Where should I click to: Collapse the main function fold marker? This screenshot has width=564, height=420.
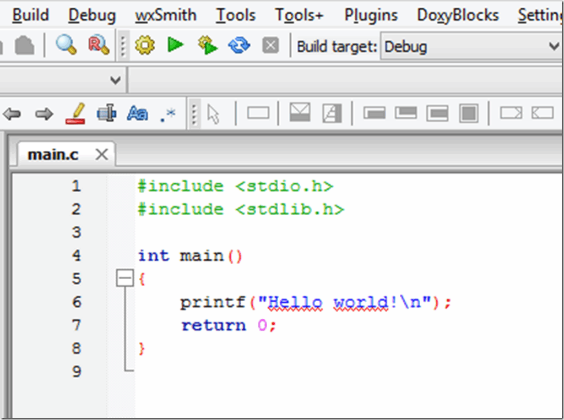[125, 279]
